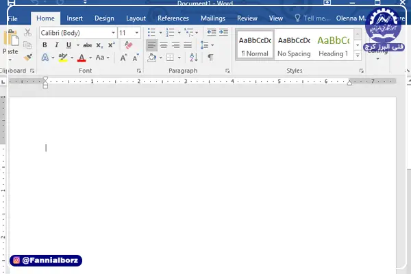Click the Cut scissors icon
The width and height of the screenshot is (411, 274).
pyautogui.click(x=28, y=33)
